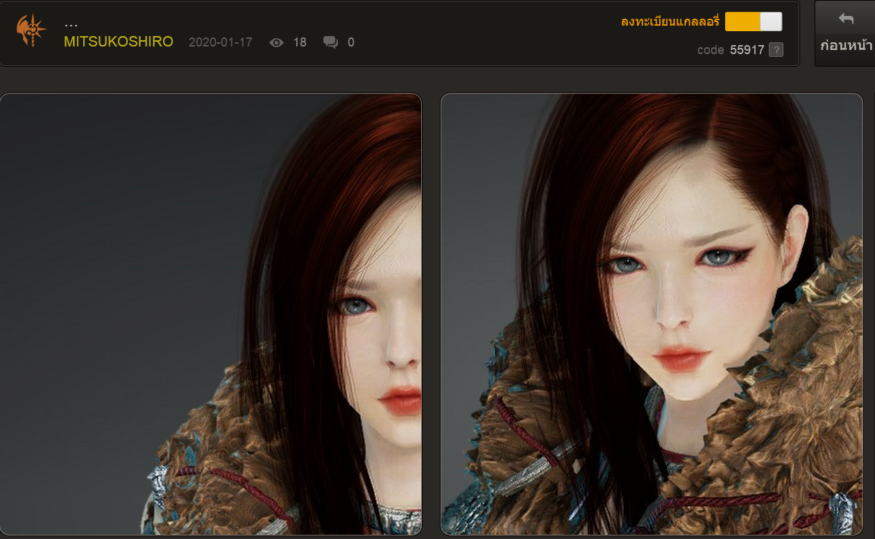This screenshot has width=875, height=539.
Task: Toggle the ลงทะเบียนแกลลอรี่ gallery switch
Action: tap(754, 22)
